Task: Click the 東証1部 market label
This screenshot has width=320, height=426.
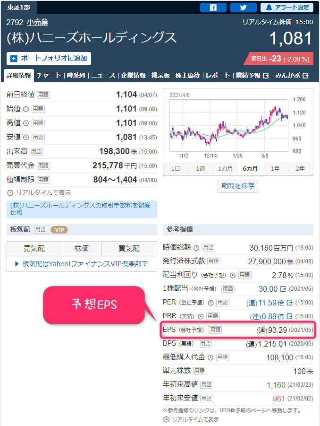Action: (x=19, y=8)
